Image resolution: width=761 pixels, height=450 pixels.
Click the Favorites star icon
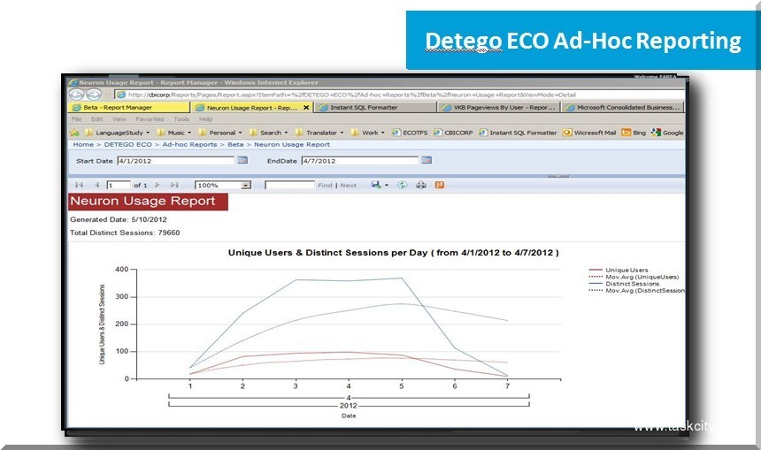coord(74,133)
